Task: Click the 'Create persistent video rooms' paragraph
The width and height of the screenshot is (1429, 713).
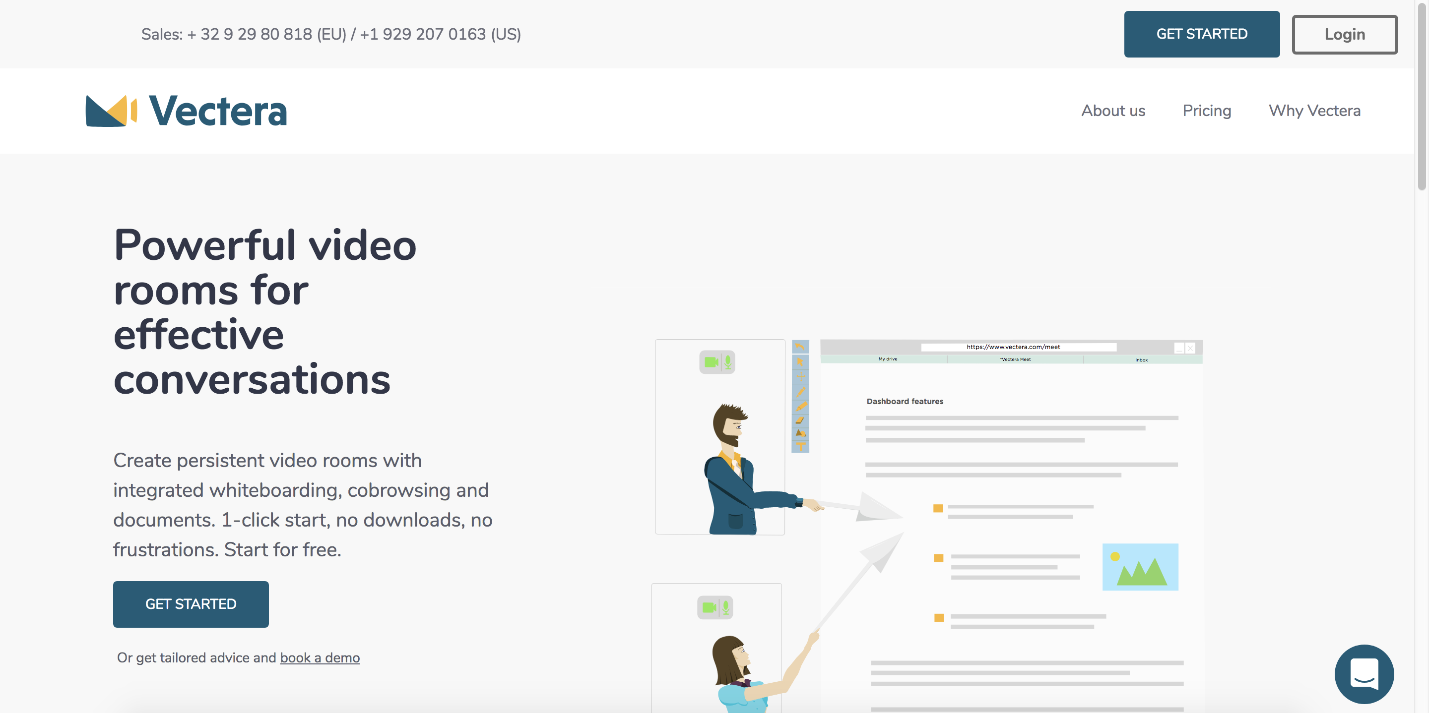Action: tap(302, 505)
